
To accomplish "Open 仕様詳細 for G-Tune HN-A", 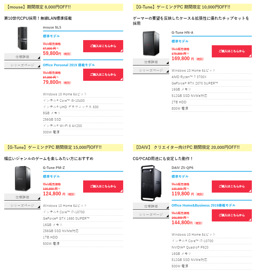I will click(151, 62).
